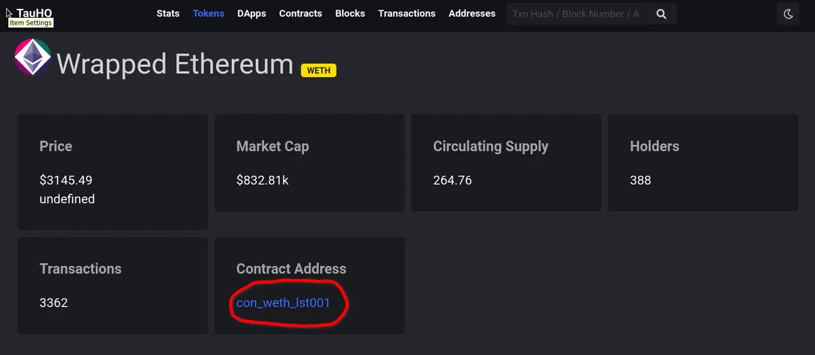
Task: Click the Circulating Supply card
Action: [x=506, y=163]
